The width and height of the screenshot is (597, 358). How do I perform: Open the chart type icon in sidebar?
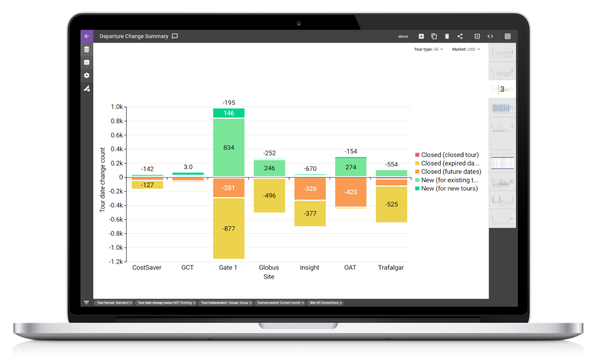point(87,62)
